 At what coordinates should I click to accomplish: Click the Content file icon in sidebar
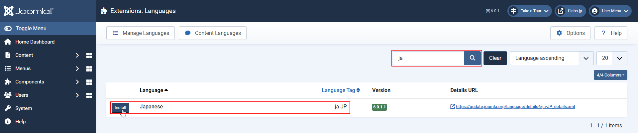click(x=8, y=55)
